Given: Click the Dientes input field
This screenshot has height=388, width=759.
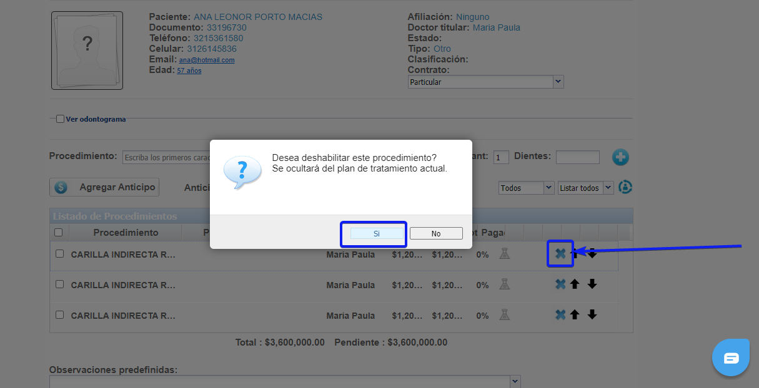Looking at the screenshot, I should point(578,157).
